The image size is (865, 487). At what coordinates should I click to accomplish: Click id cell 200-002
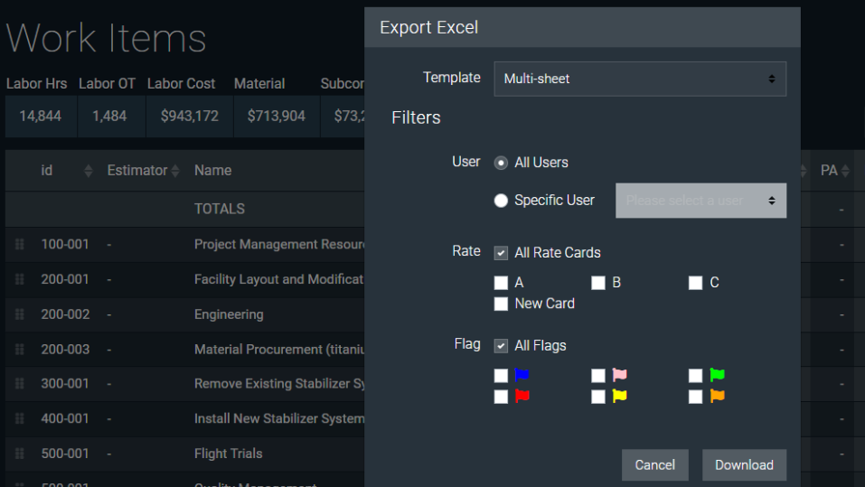65,314
